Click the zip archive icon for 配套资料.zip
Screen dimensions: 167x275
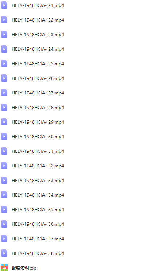[4, 268]
